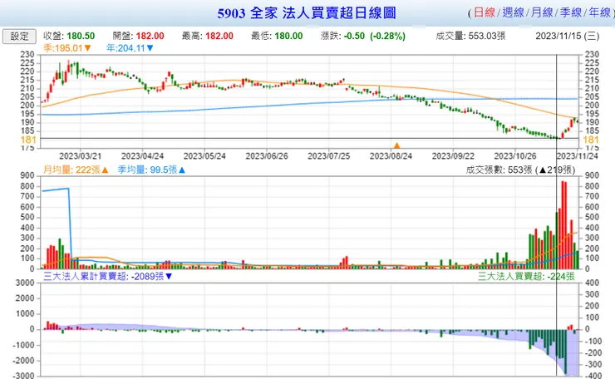Switch to 週線 weekly chart
This screenshot has width=615, height=379.
pyautogui.click(x=513, y=12)
